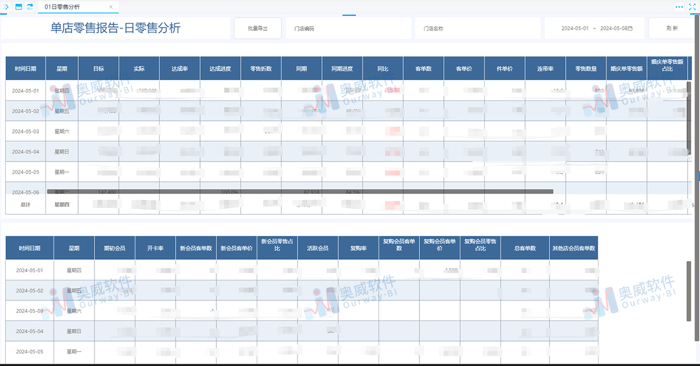Toggle fullscreen with the expand-arrows icon

point(692,7)
